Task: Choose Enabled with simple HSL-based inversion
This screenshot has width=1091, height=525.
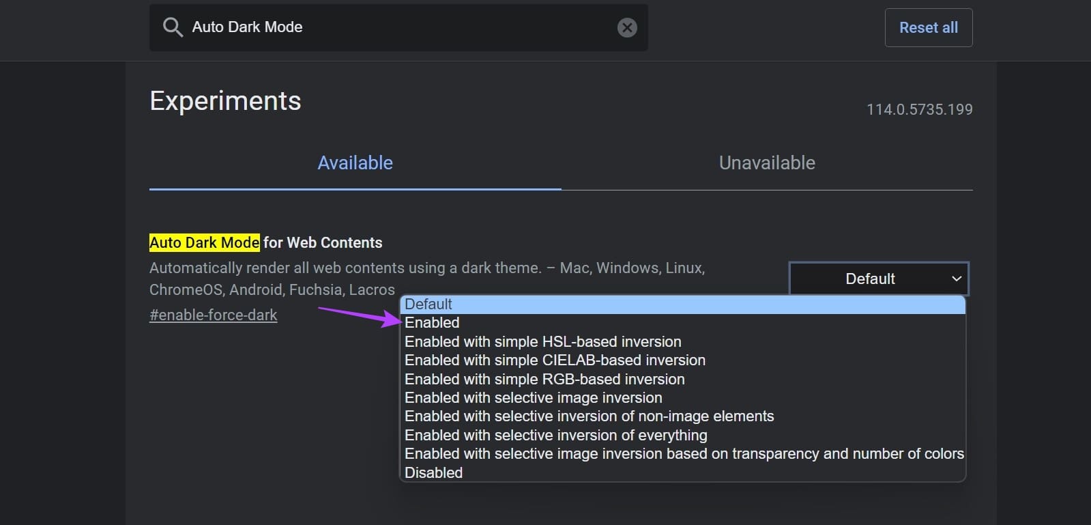Action: [x=682, y=341]
